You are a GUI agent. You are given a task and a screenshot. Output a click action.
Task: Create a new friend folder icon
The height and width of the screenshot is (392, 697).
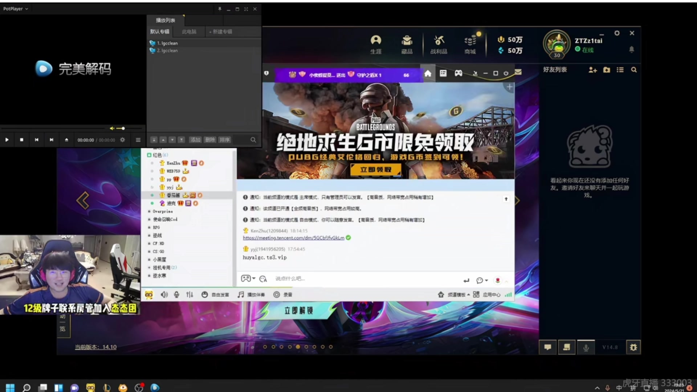(607, 70)
